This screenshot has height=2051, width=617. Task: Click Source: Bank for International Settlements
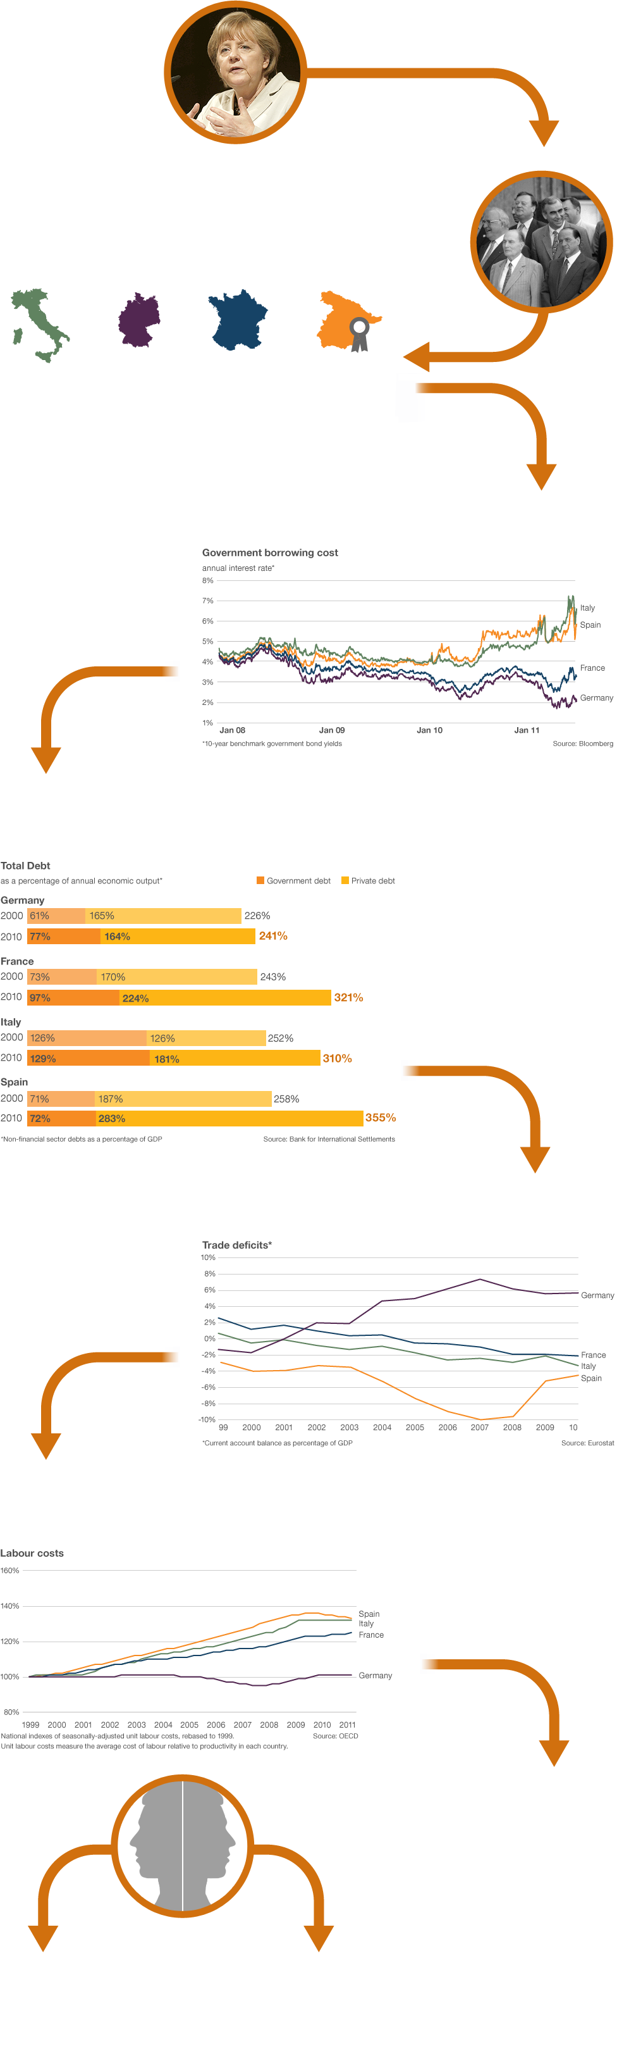[328, 1139]
